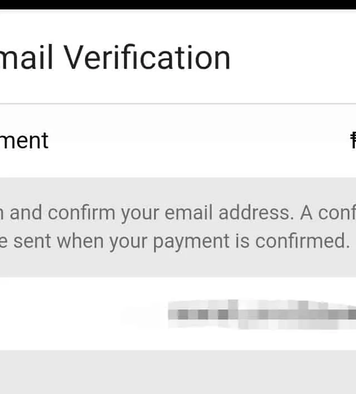This screenshot has width=356, height=394.
Task: Click the cut-off 'A conf' text
Action: coord(328,212)
